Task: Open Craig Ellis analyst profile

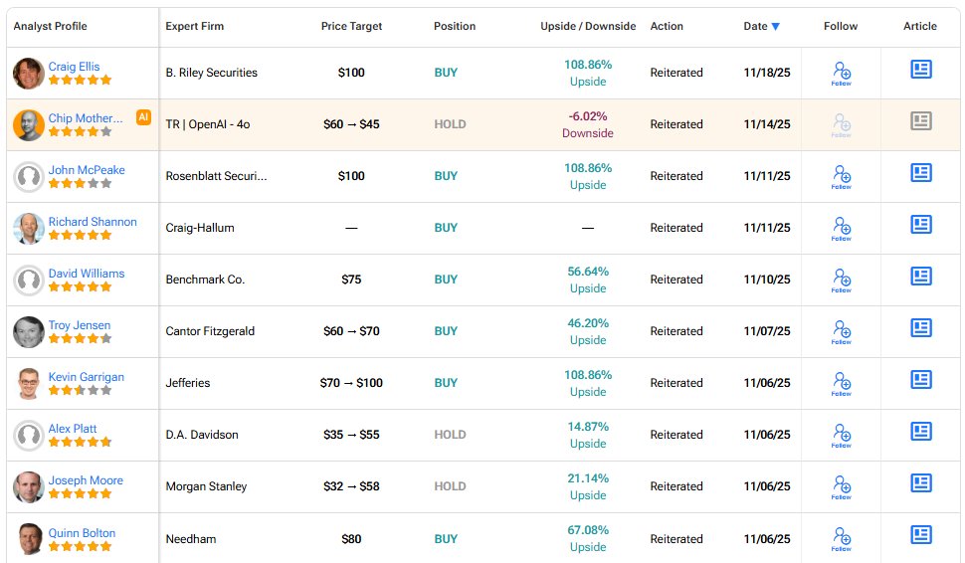Action: coord(74,67)
